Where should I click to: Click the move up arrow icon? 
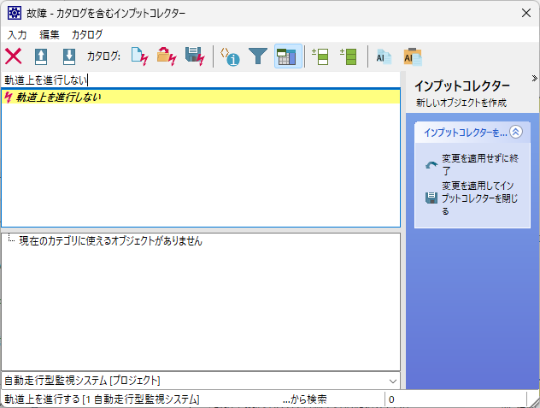41,57
